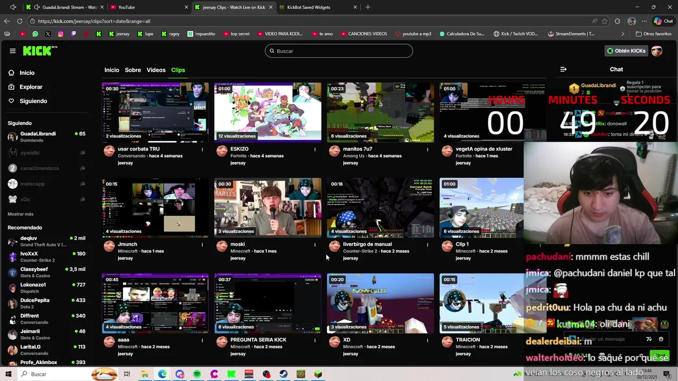Open the 'Otros favoritos' bookmarks folder
This screenshot has height=381, width=678.
[654, 34]
